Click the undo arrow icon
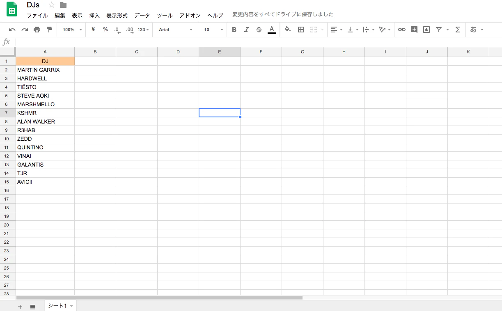Screen dimensions: 502x311 (x=12, y=30)
